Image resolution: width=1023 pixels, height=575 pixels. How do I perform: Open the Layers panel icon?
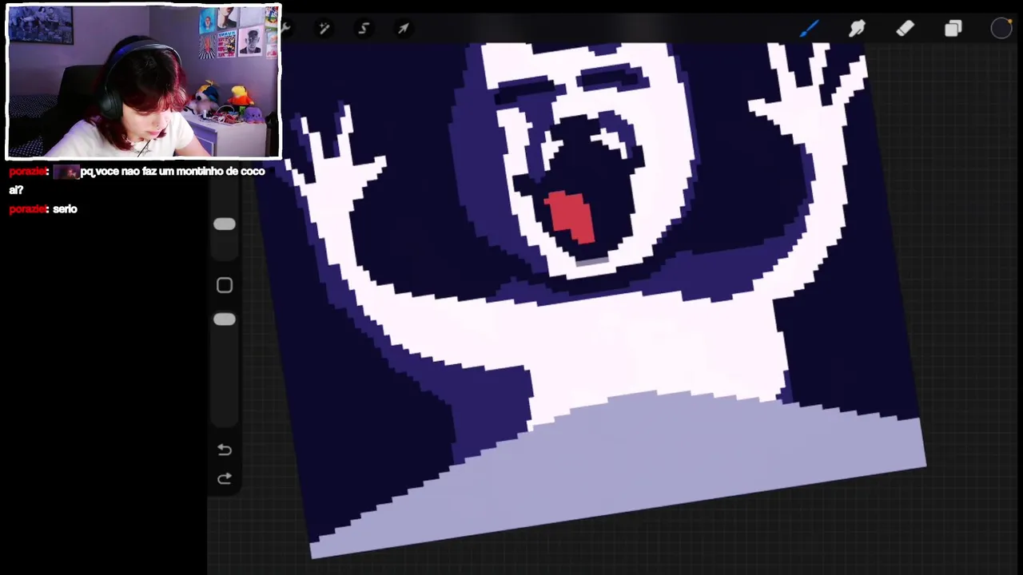pyautogui.click(x=953, y=29)
